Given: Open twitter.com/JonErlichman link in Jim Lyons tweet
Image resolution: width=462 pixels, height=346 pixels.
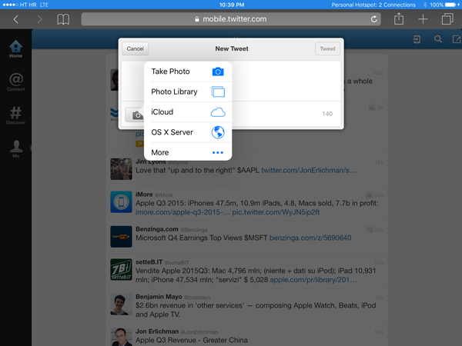Looking at the screenshot, I should point(309,171).
